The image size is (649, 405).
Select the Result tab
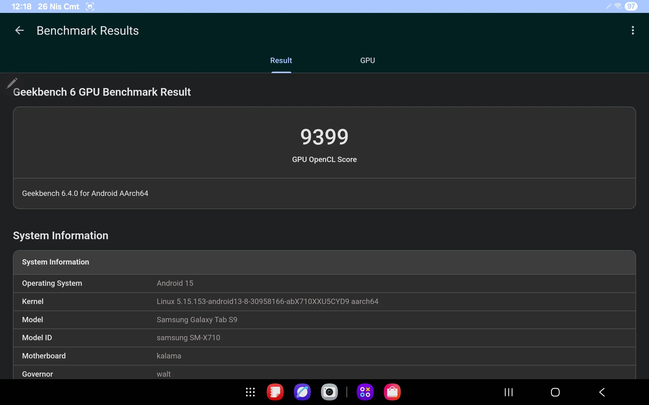[281, 60]
